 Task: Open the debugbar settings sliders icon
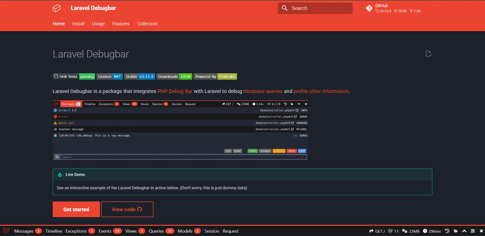pyautogui.click(x=473, y=231)
